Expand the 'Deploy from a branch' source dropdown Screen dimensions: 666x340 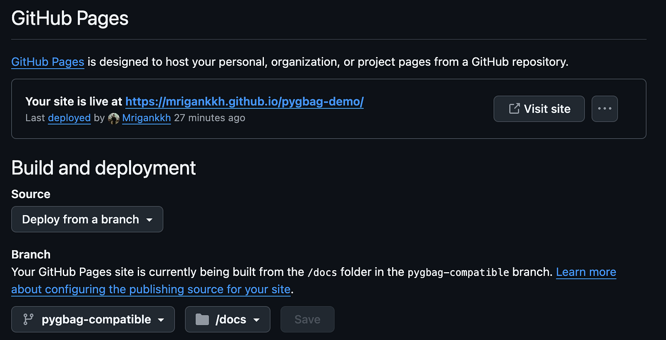coord(87,219)
